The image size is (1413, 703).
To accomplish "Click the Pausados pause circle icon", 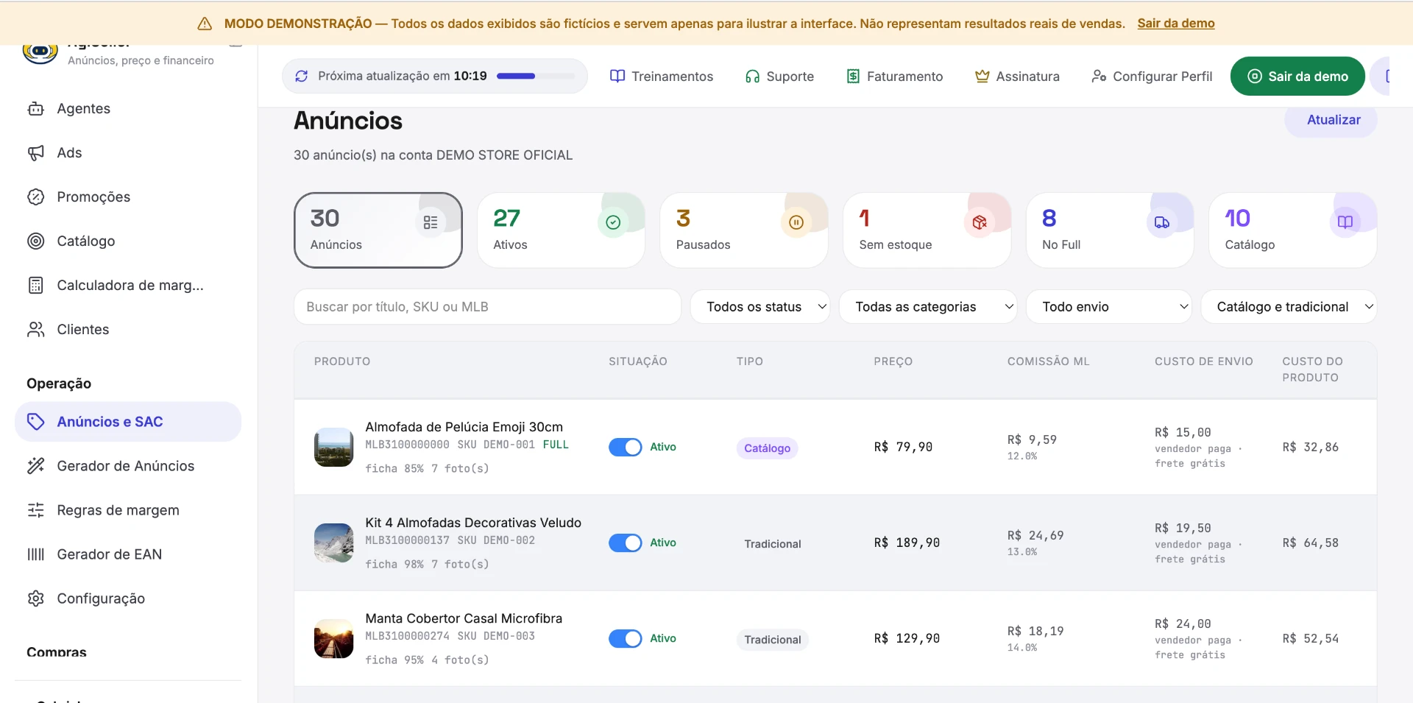I will (x=796, y=222).
